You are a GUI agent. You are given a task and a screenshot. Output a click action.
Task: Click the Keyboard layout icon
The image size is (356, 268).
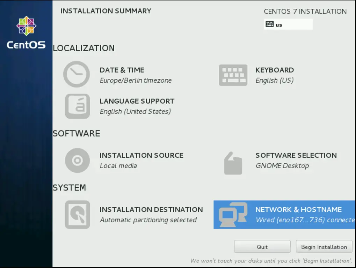(233, 75)
